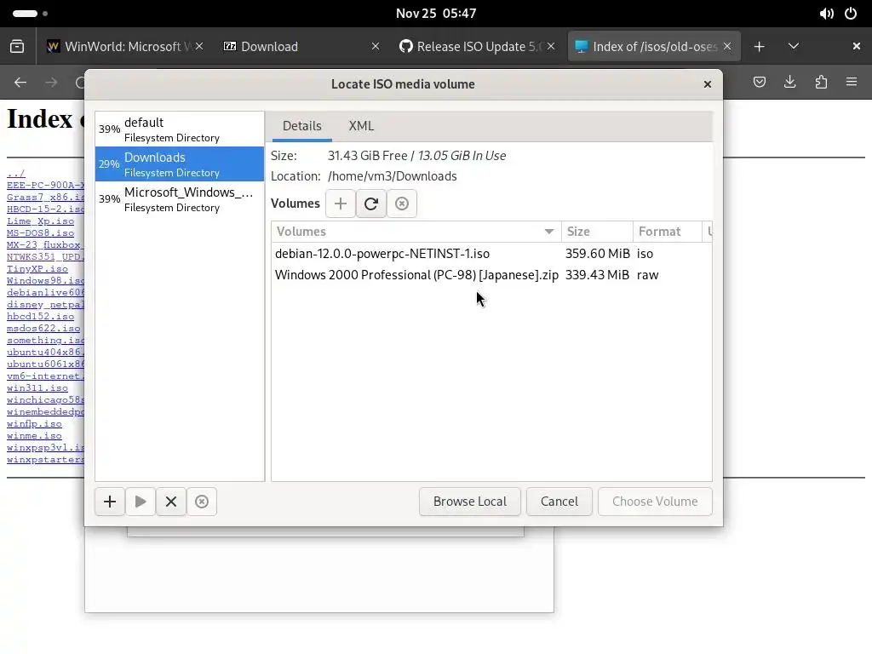Close the Locate ISO media volume dialog
The height and width of the screenshot is (654, 872).
[x=708, y=84]
